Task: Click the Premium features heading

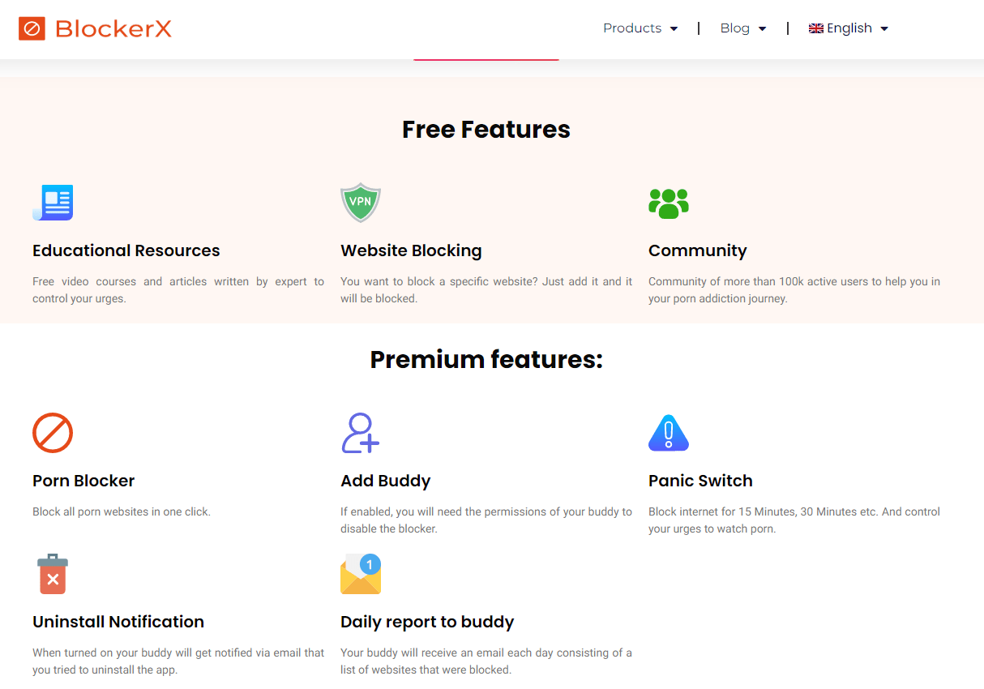Action: tap(486, 359)
